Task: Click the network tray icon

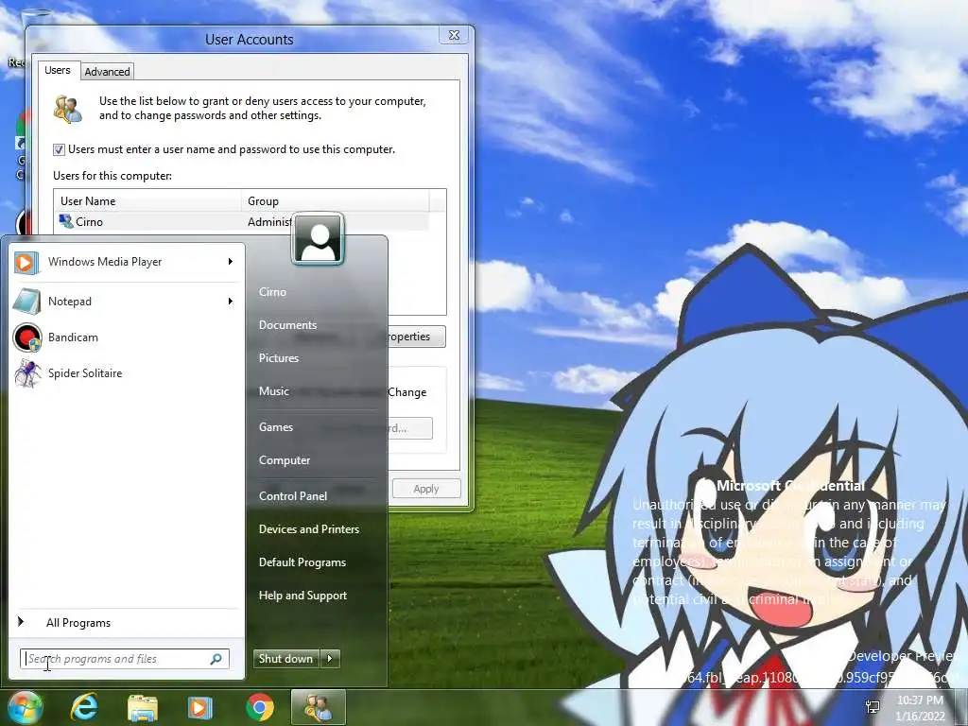Action: [873, 707]
